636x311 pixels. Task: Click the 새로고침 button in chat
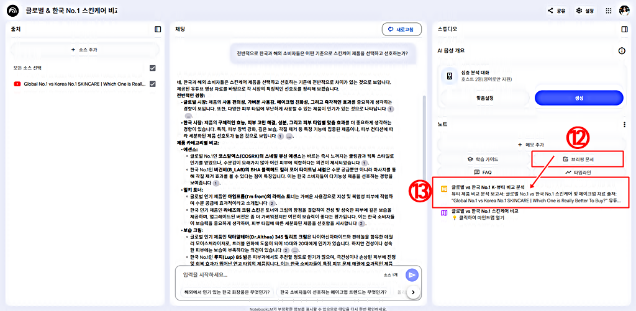tap(402, 29)
